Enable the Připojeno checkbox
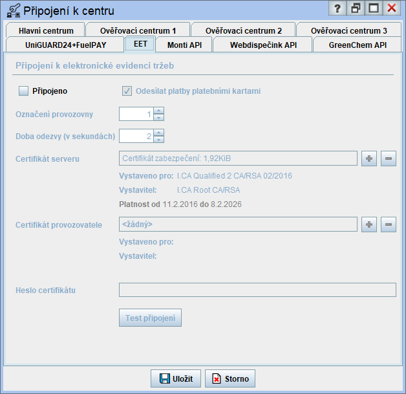Screen dimensions: 406x394 23,91
